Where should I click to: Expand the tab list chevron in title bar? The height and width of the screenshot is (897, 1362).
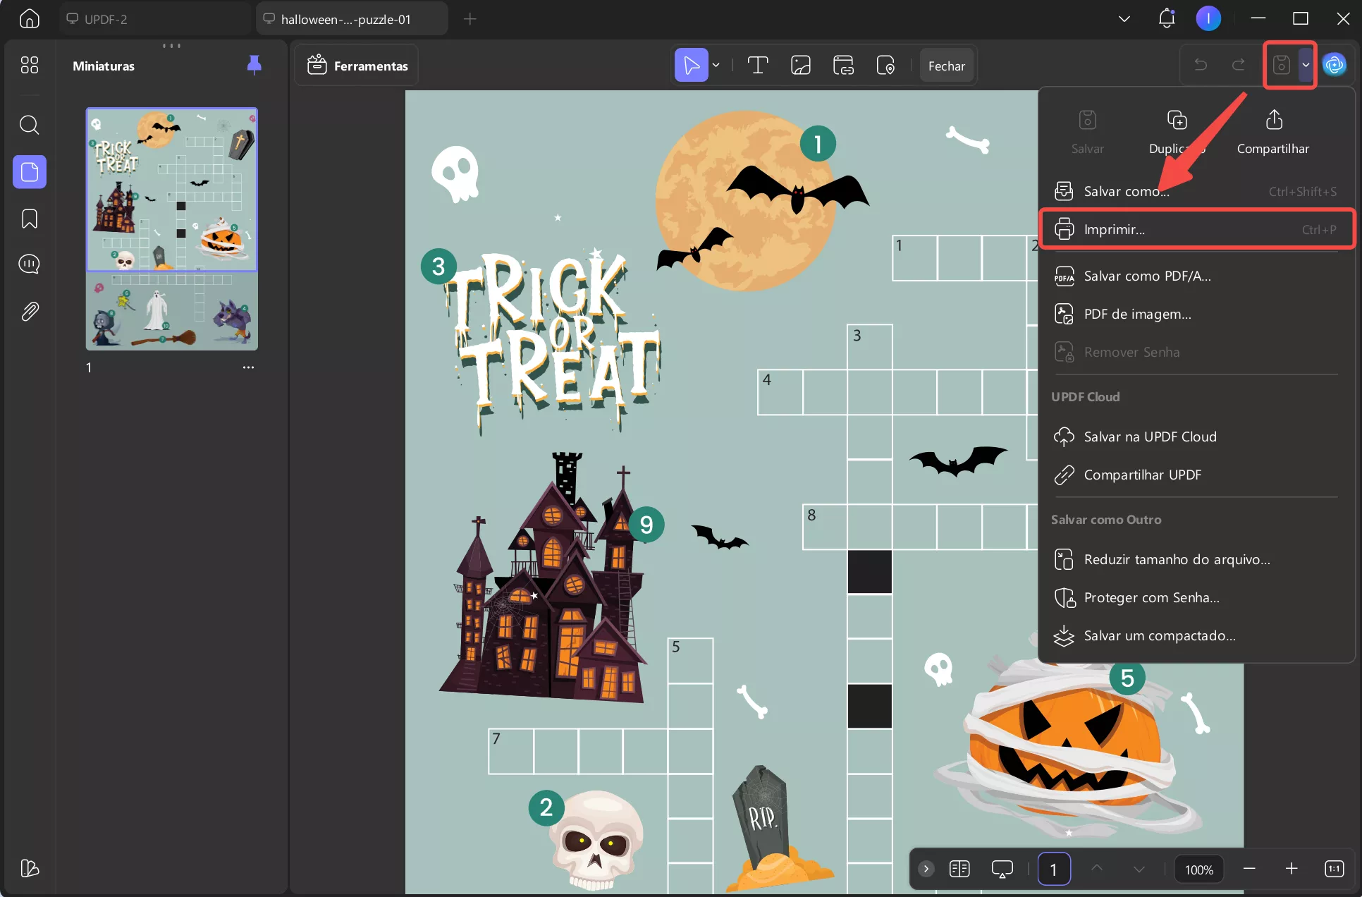pyautogui.click(x=1124, y=19)
